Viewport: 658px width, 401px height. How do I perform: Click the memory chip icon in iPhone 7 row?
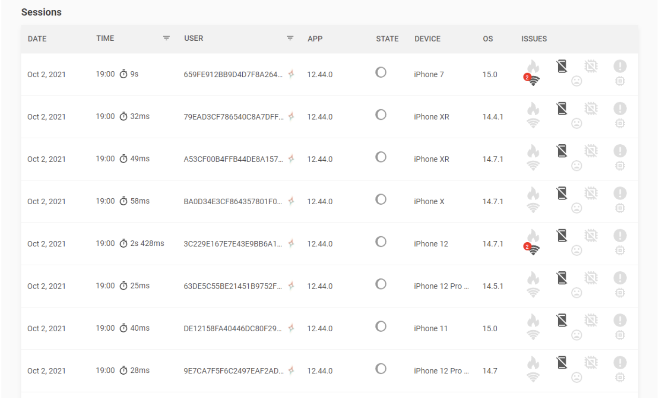click(x=620, y=81)
